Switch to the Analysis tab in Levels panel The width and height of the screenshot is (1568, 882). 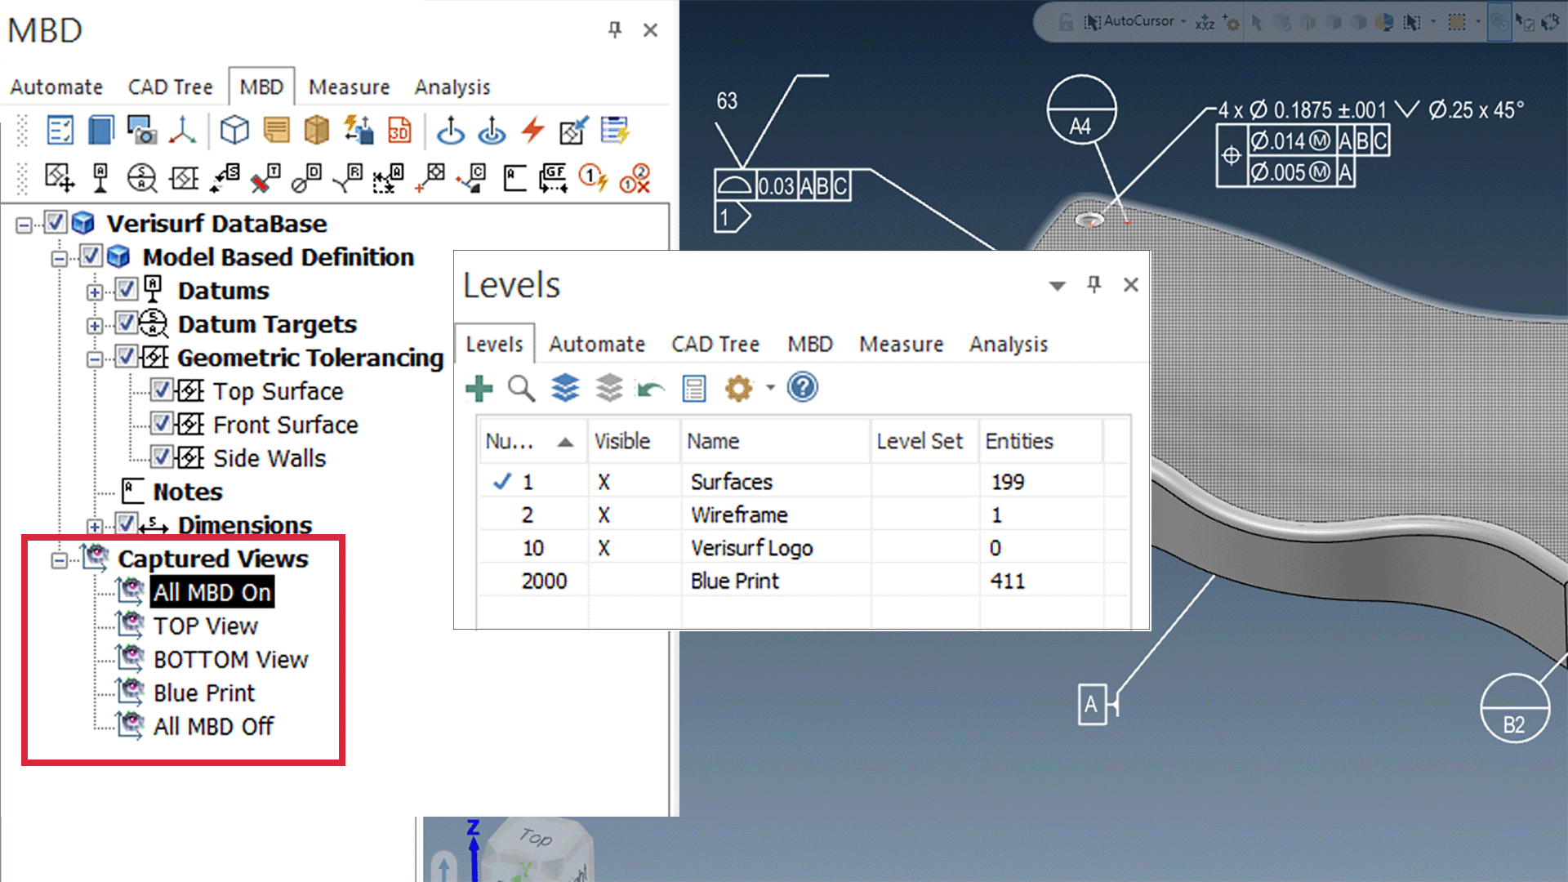(x=1007, y=344)
